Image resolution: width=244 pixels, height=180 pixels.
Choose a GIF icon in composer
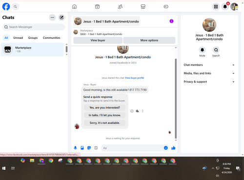(96, 148)
